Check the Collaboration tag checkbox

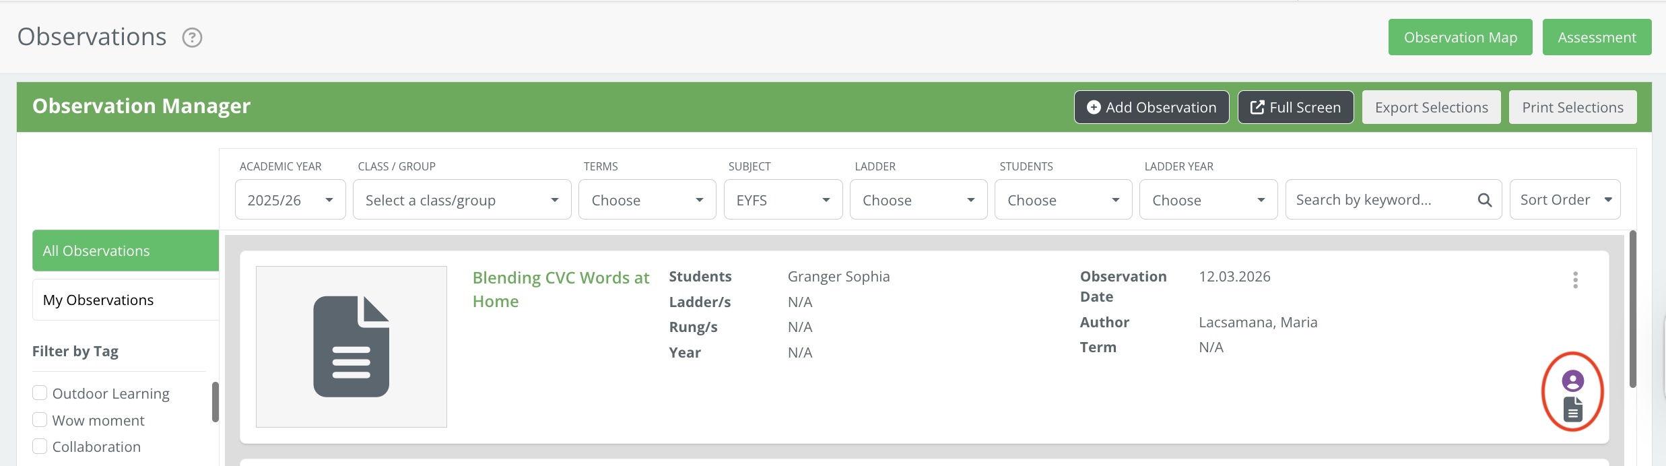tap(40, 446)
